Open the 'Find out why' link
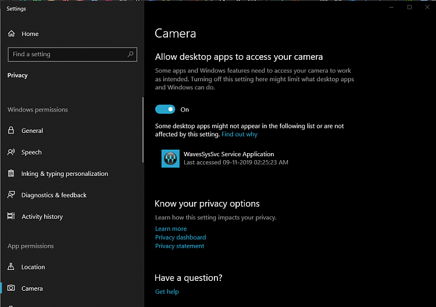Viewport: 436px width, 307px height. coord(239,134)
